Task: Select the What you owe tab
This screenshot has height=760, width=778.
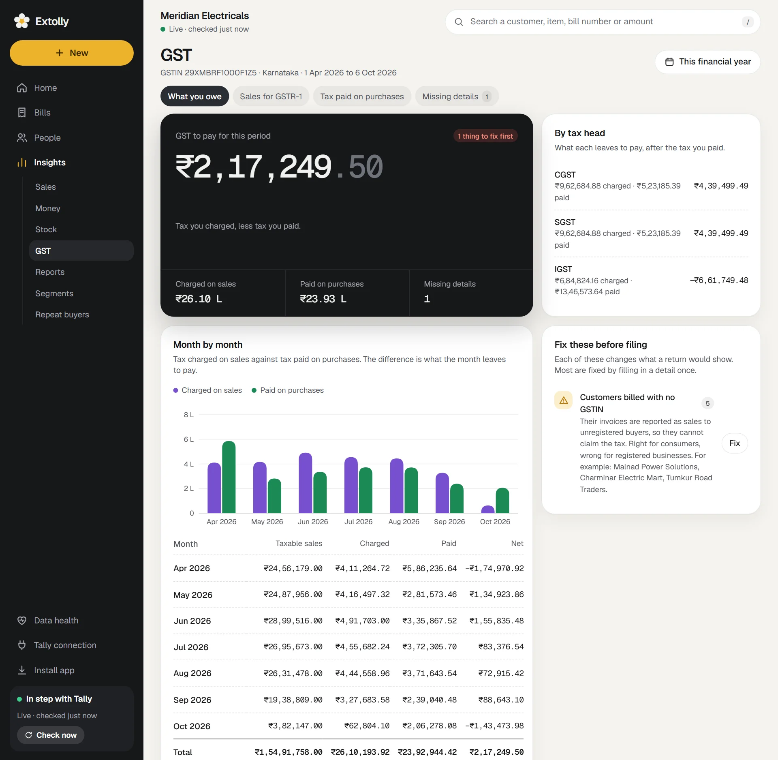Action: click(x=194, y=96)
